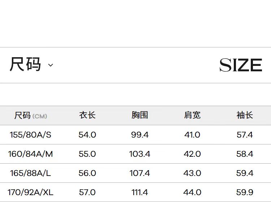Click the 111.4 chest value for XL

tap(140, 192)
